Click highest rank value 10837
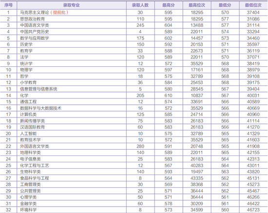268x213 pixels. pos(197,96)
